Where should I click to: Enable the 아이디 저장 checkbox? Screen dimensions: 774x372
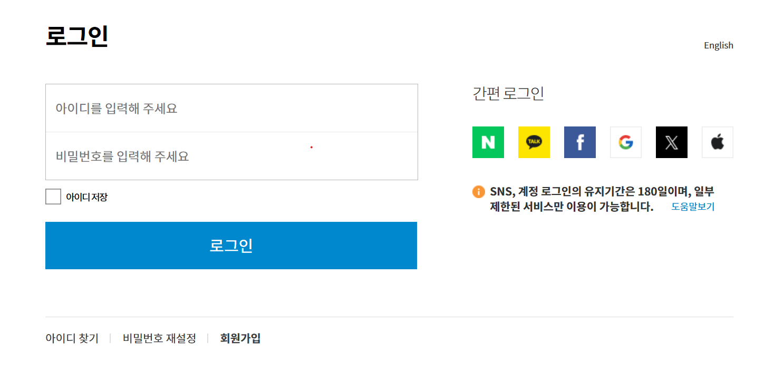53,197
